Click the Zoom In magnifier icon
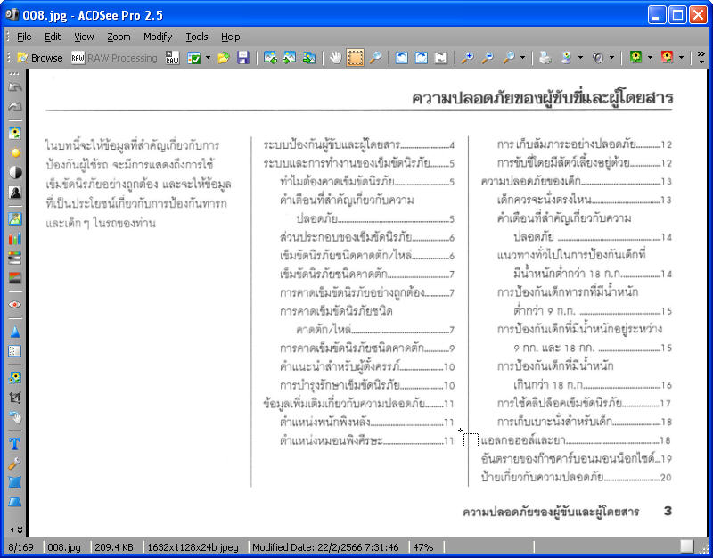 click(467, 58)
